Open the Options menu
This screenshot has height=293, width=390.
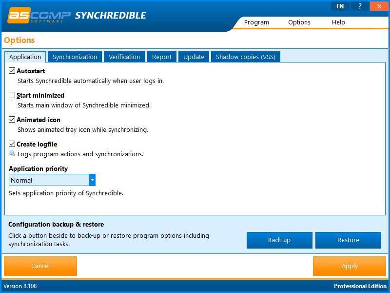(x=299, y=22)
